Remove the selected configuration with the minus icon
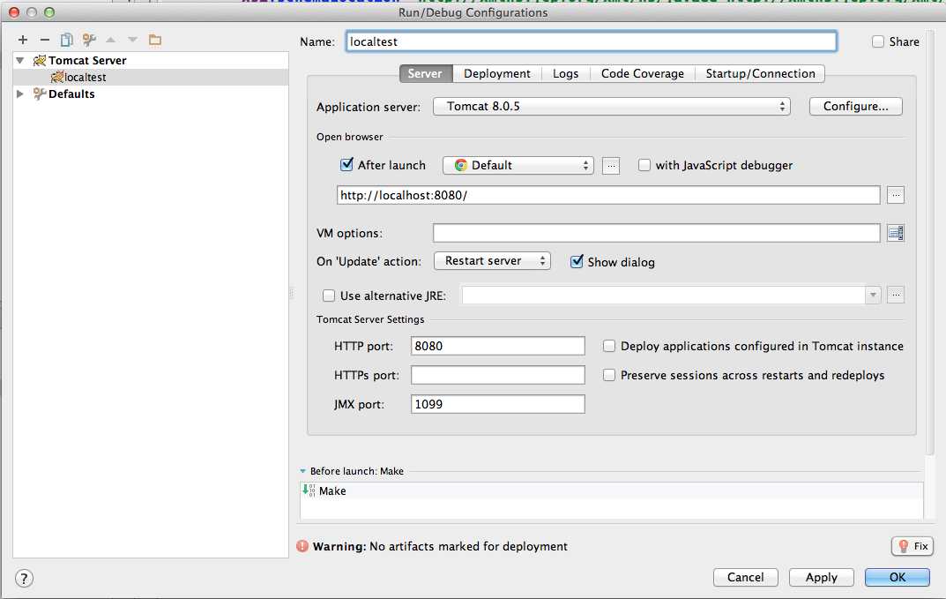This screenshot has height=599, width=946. pos(45,40)
